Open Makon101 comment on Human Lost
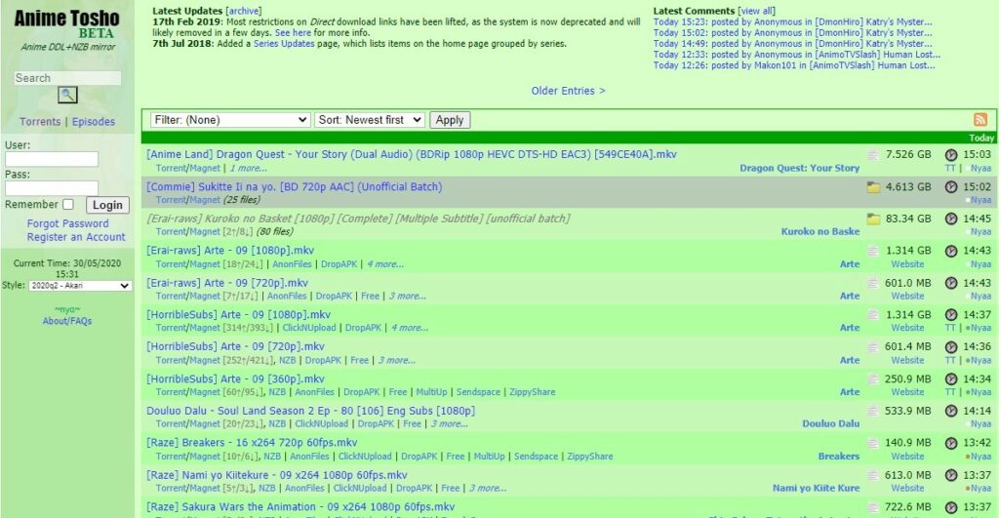This screenshot has height=518, width=999. (794, 65)
